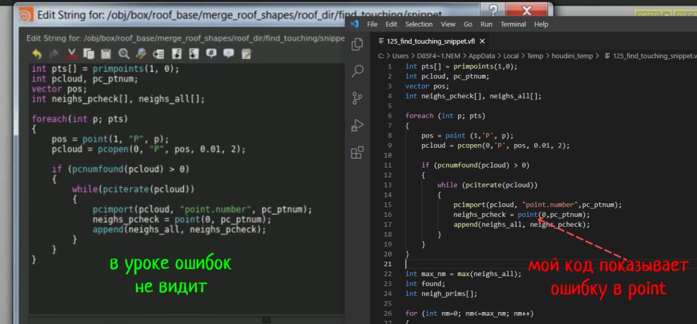Click the Houdini logo in Edit String title bar
This screenshot has width=697, height=324.
pos(25,14)
